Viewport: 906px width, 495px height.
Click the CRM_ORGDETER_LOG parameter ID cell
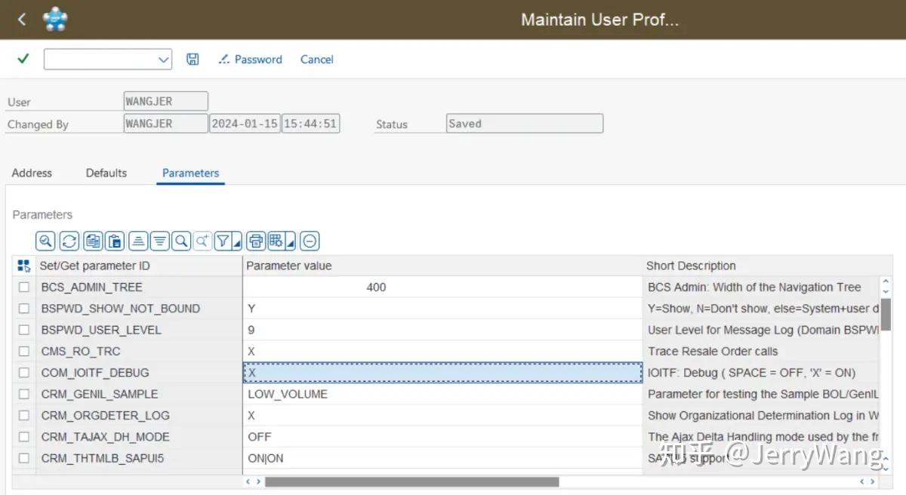pos(139,415)
